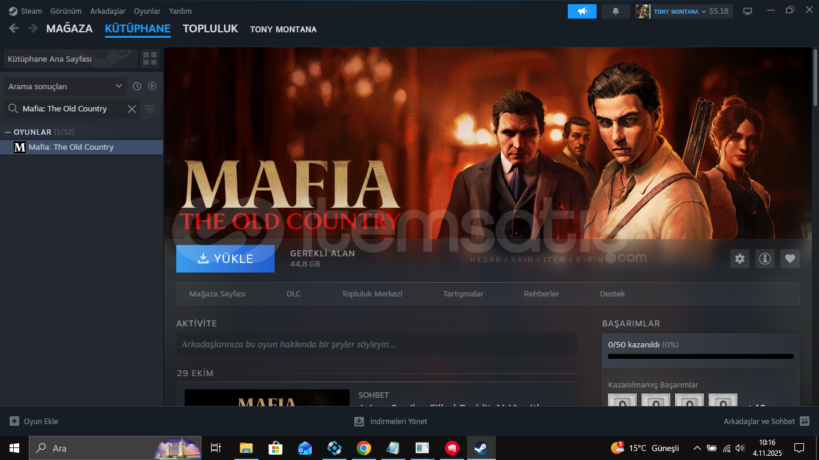The width and height of the screenshot is (819, 460).
Task: Switch library to grid collections view
Action: [150, 59]
